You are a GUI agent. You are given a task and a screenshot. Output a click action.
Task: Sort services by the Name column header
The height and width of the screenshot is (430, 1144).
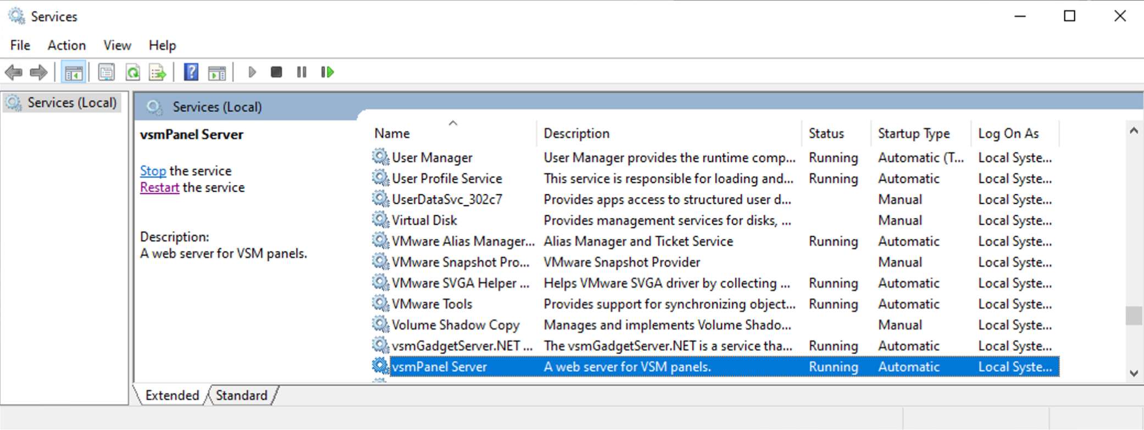tap(392, 134)
